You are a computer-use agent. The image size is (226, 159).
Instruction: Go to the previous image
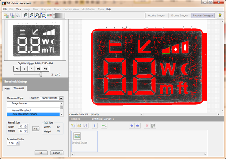coord(24,69)
